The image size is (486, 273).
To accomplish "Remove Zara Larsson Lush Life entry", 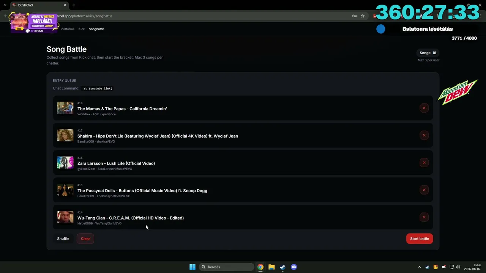I will [x=424, y=163].
